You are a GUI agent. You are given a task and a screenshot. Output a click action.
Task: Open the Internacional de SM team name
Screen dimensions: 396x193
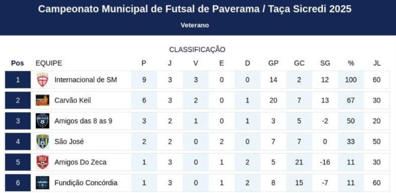86,80
